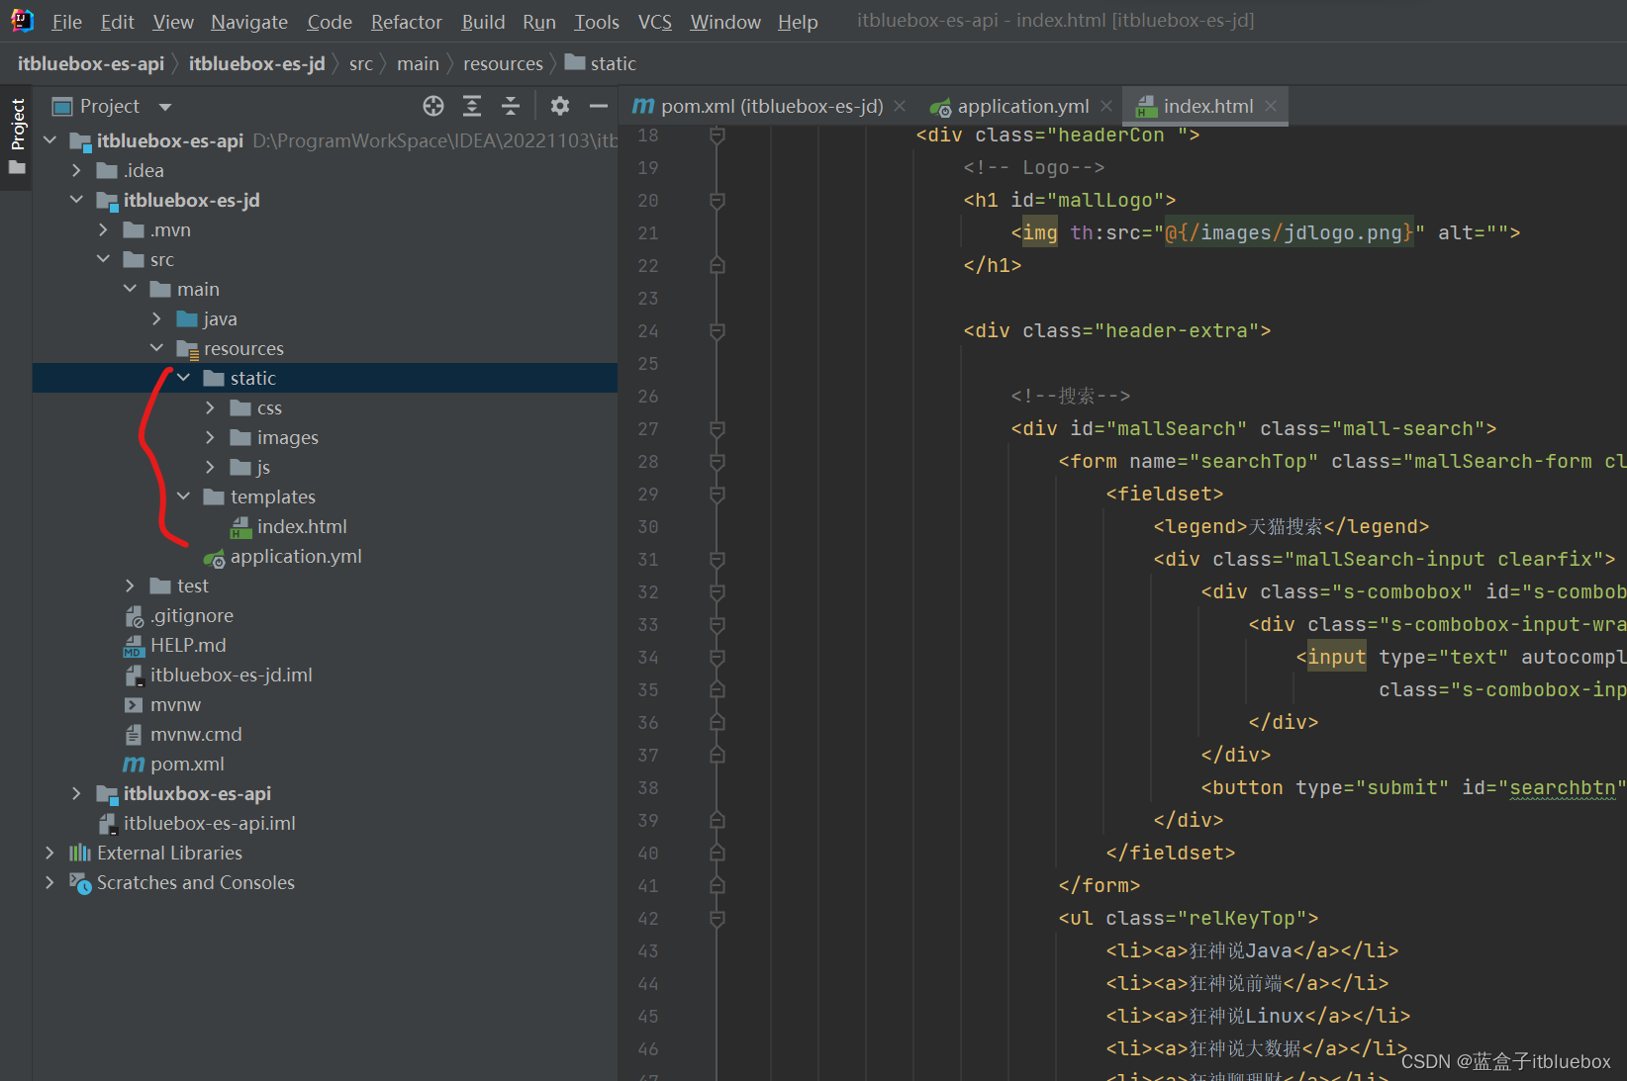Click resources in the breadcrumb path
This screenshot has height=1081, width=1627.
[503, 63]
